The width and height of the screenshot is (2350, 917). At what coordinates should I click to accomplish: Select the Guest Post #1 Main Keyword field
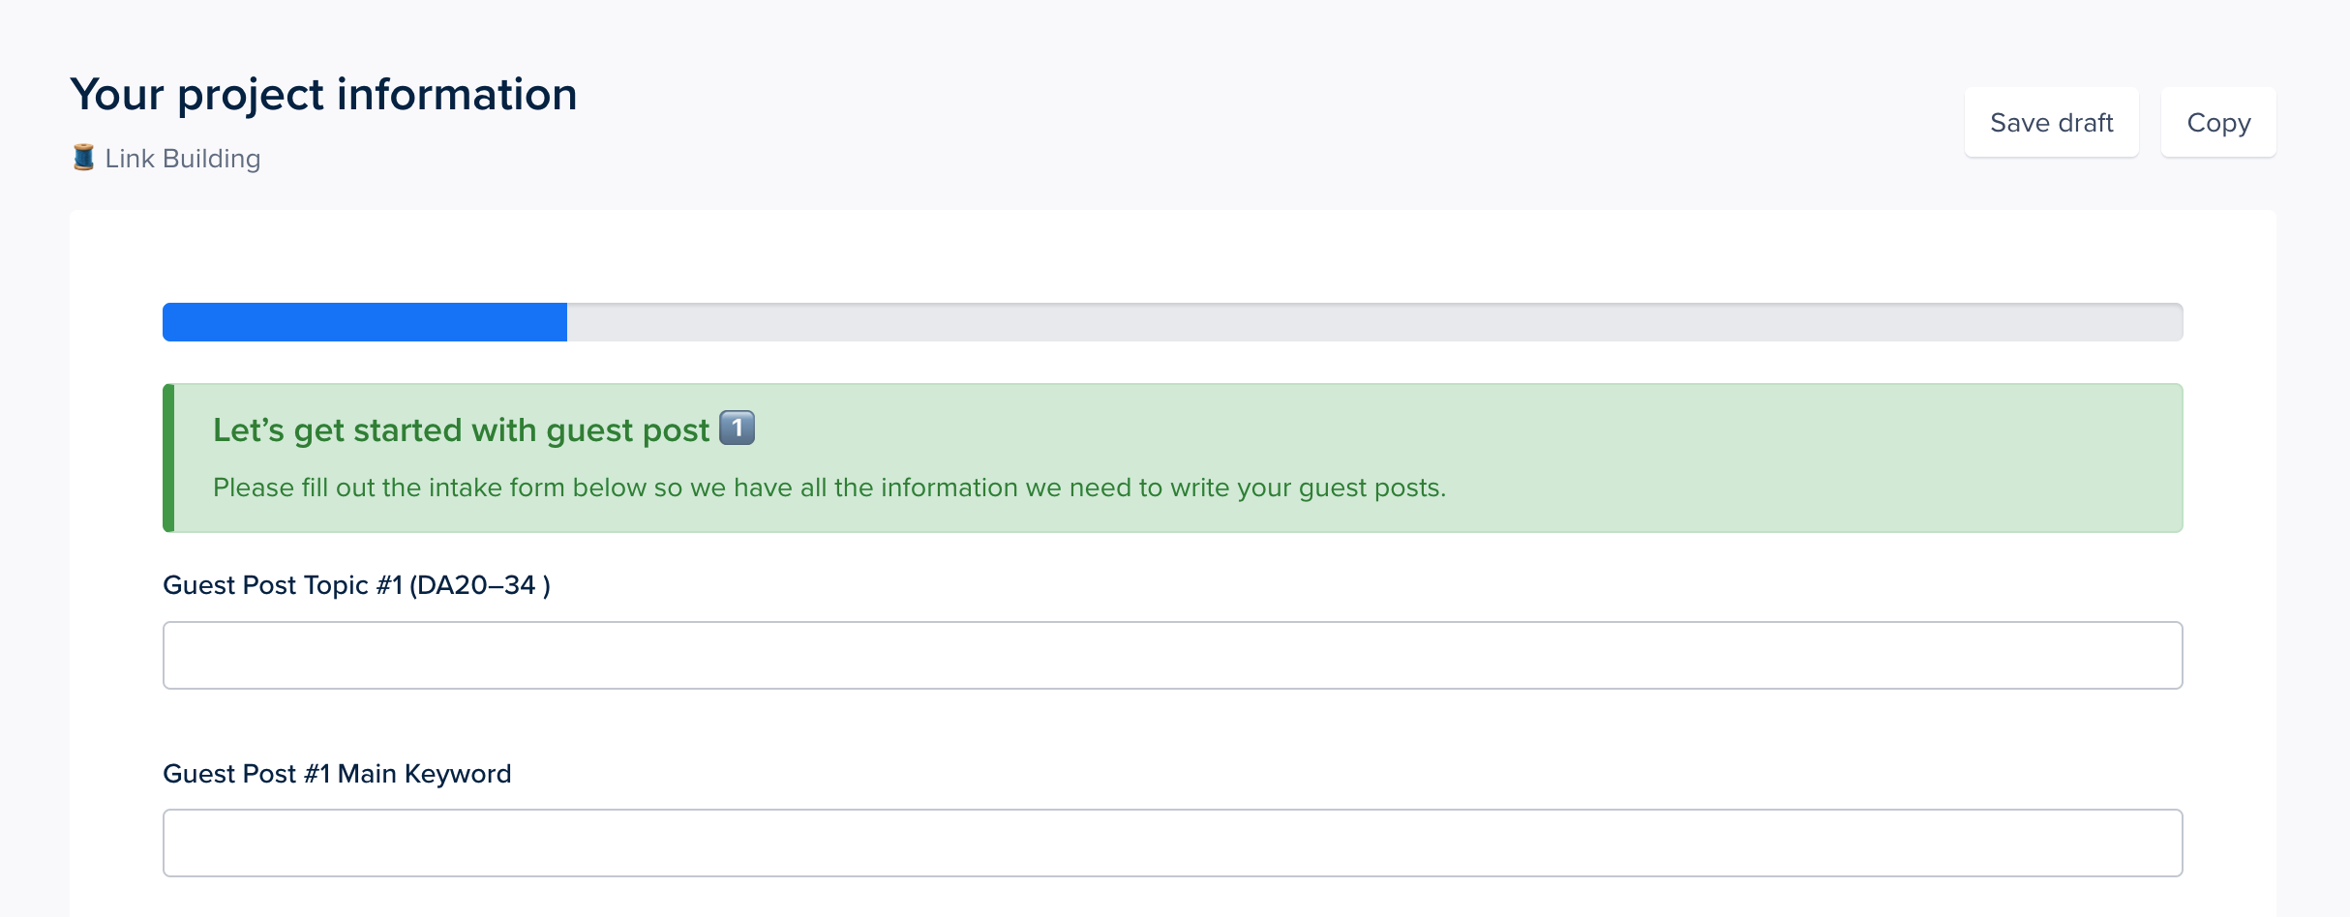click(x=1171, y=843)
